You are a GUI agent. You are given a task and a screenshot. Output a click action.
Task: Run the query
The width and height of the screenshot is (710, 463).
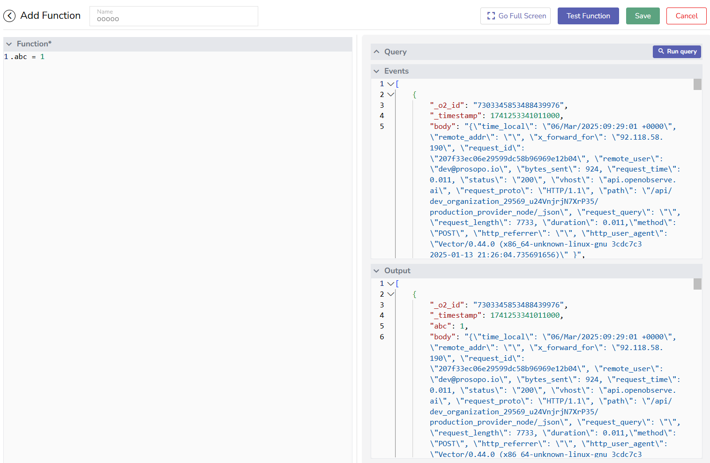tap(677, 52)
